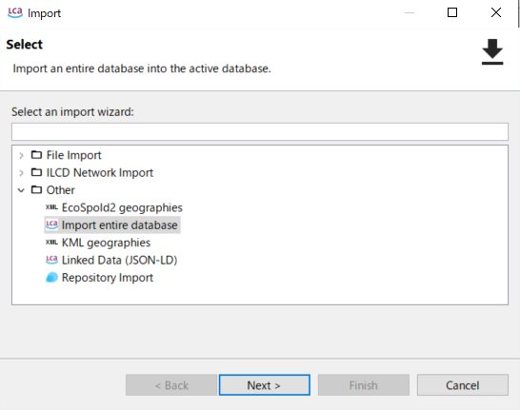Screen dimensions: 520x410
Task: Click the Cancel button
Action: coord(463,385)
